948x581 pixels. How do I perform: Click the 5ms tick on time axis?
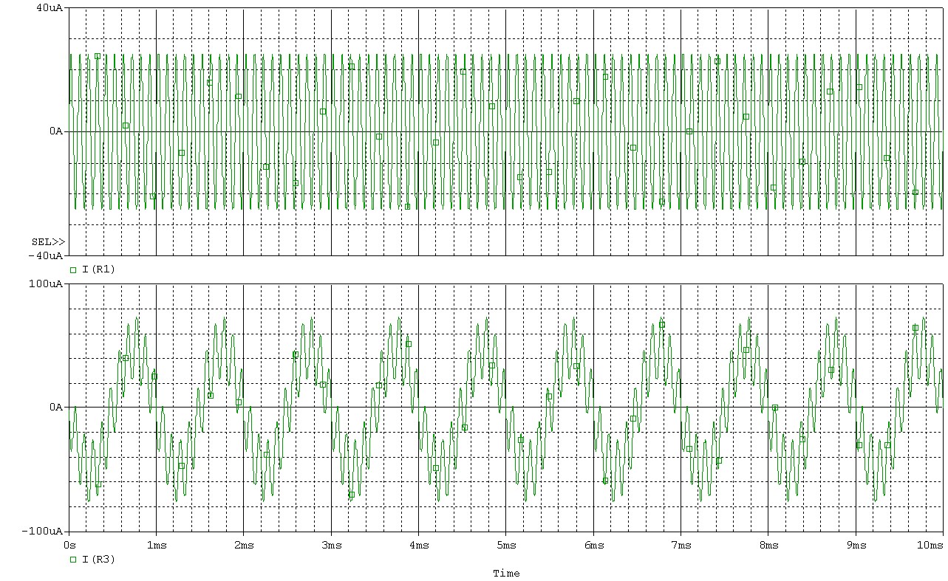click(x=506, y=545)
